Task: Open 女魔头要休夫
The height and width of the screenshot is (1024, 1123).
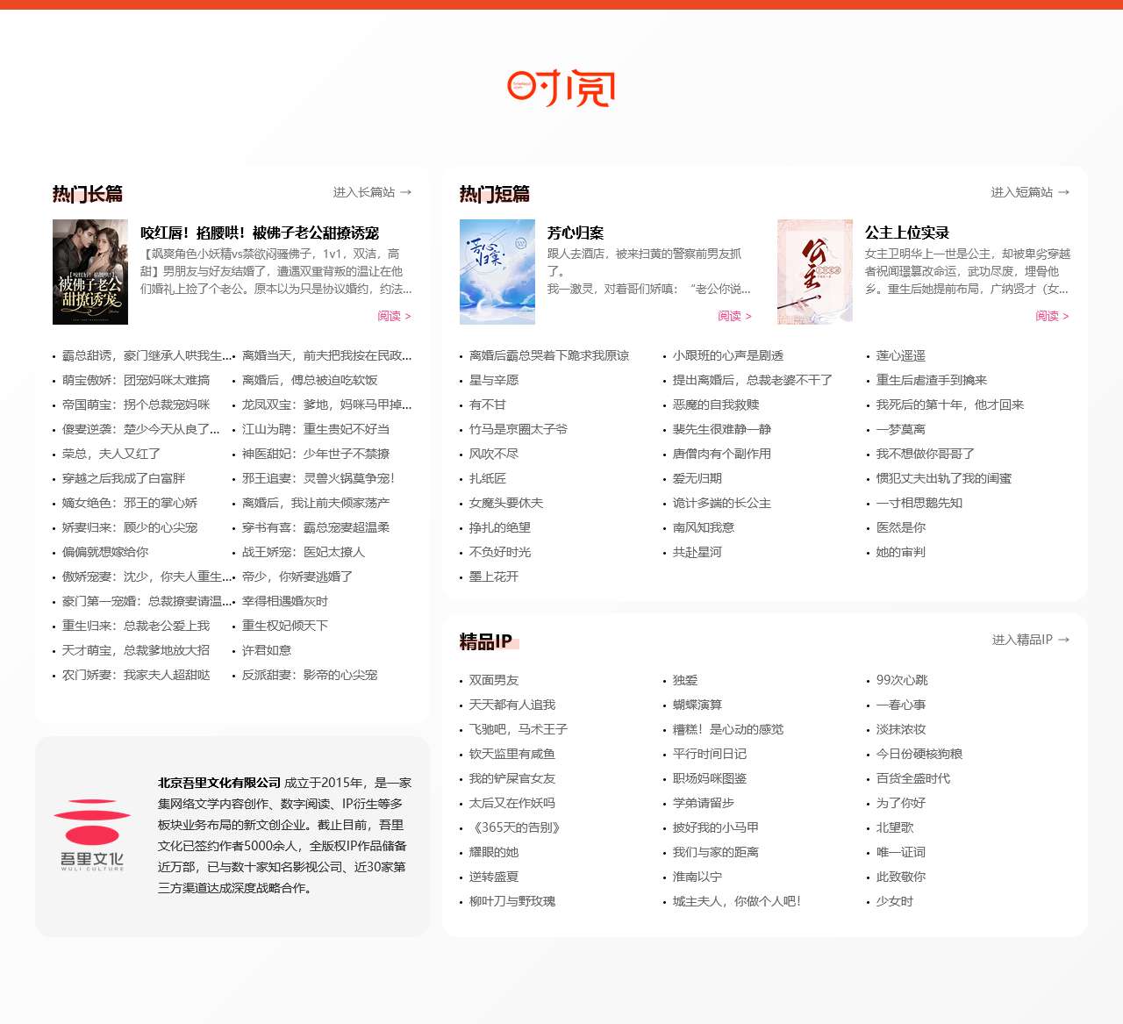Action: click(506, 503)
